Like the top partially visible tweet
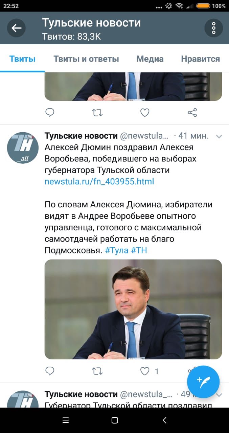 (x=145, y=112)
